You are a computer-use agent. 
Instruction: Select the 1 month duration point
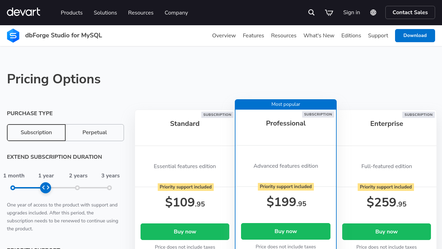click(13, 188)
